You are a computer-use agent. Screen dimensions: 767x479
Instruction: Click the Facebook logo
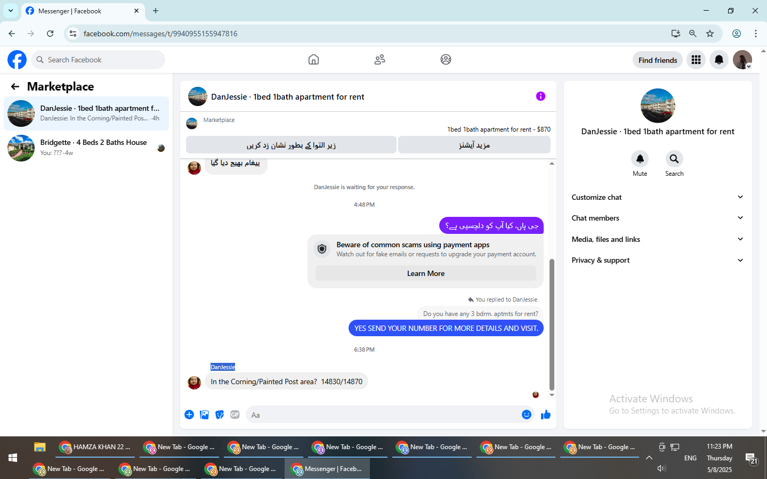click(17, 60)
